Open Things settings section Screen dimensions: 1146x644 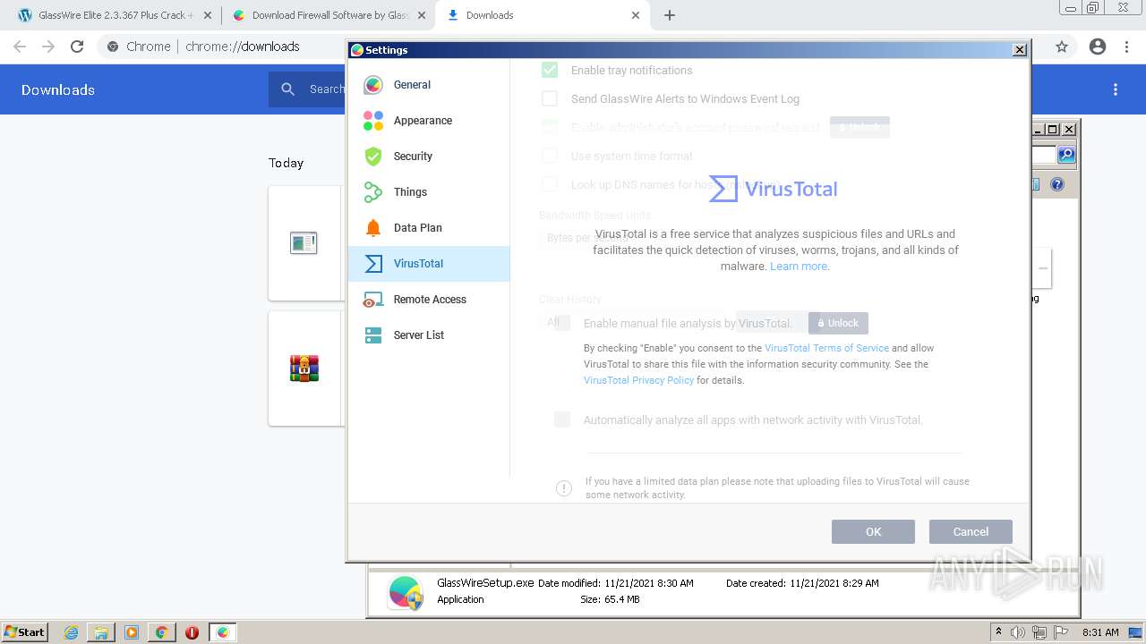pos(429,192)
